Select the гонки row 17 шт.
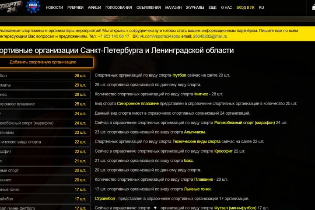The height and width of the screenshot is (210, 315). (x=45, y=189)
